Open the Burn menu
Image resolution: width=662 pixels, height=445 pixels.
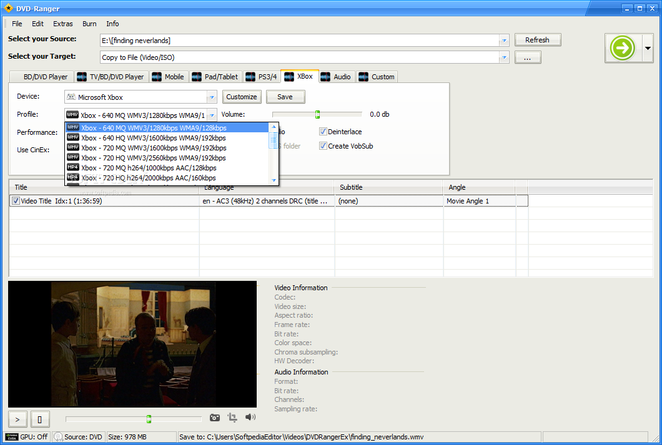[89, 24]
